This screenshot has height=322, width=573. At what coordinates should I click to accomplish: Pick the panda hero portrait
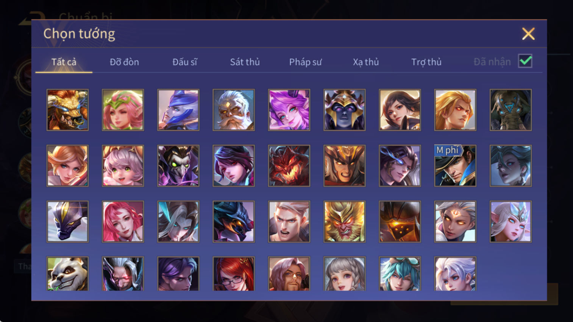[67, 274]
